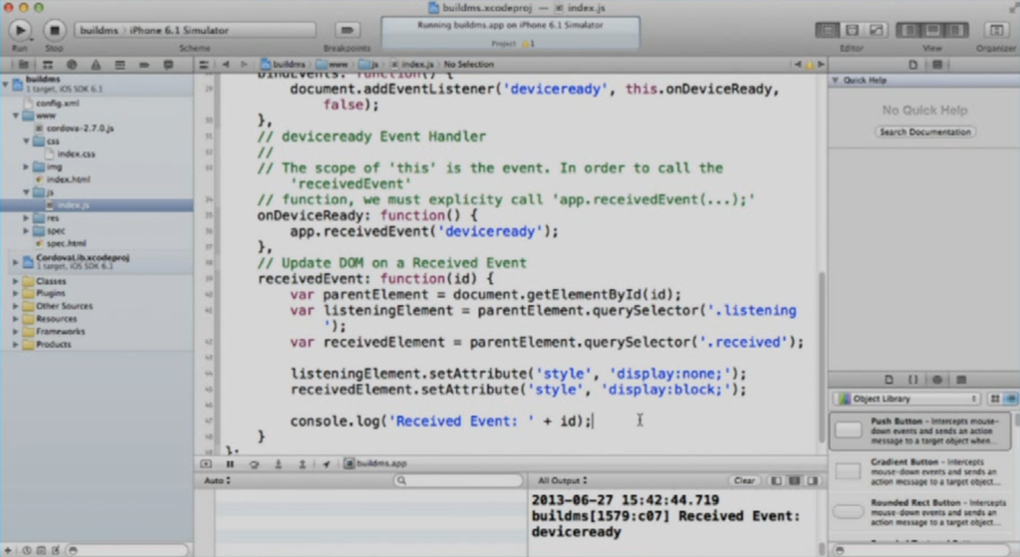Click Search Documentation button
The width and height of the screenshot is (1020, 557).
point(925,133)
